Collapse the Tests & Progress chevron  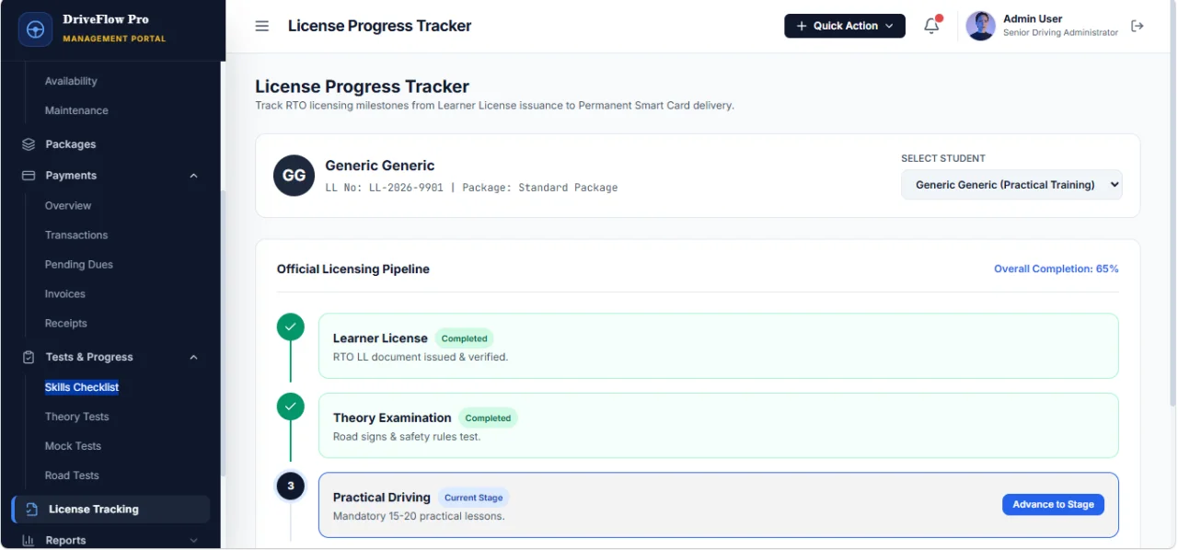point(193,357)
